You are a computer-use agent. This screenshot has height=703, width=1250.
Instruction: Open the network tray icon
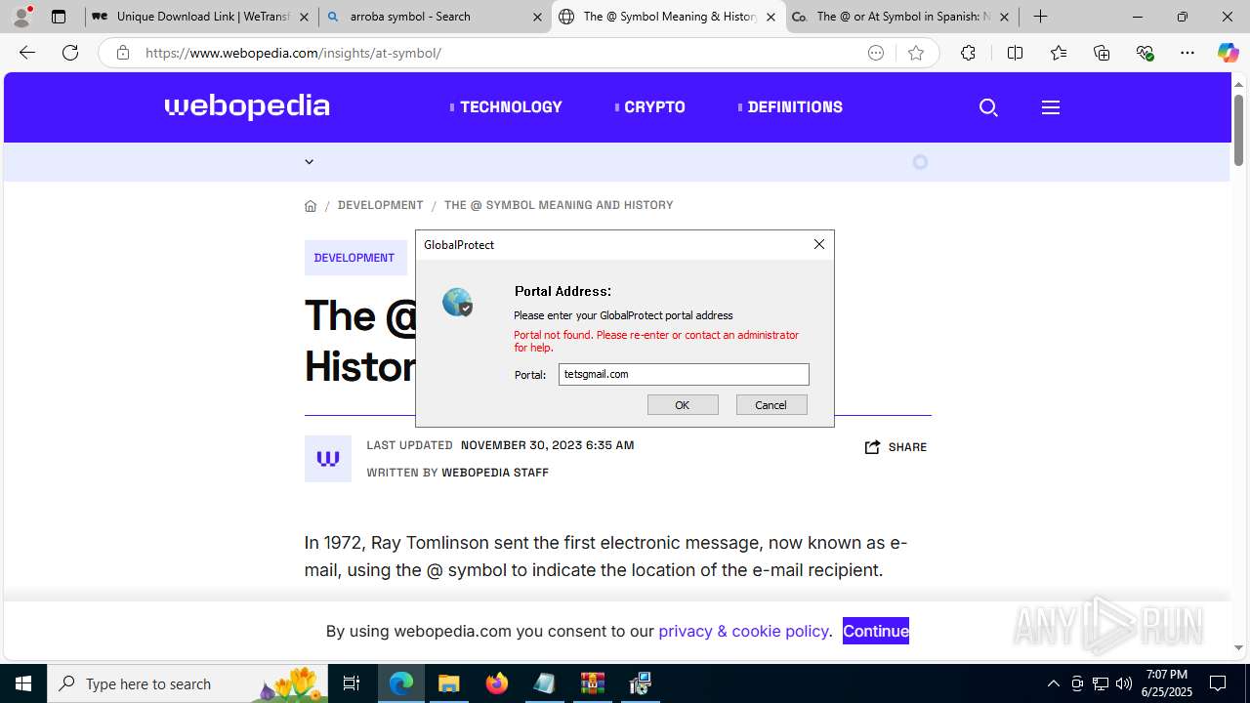1101,683
